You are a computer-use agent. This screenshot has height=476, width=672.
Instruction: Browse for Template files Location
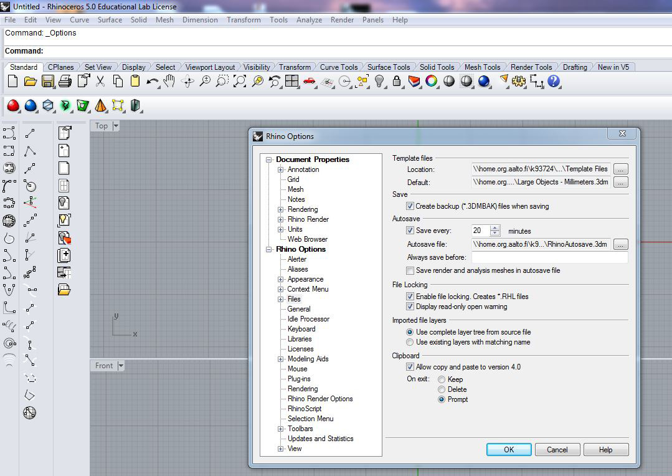[x=620, y=169]
